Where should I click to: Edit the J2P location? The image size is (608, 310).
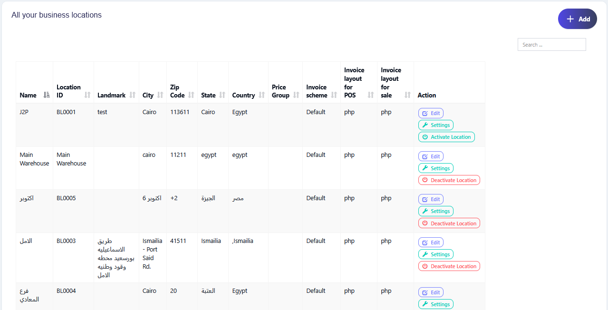(x=431, y=113)
